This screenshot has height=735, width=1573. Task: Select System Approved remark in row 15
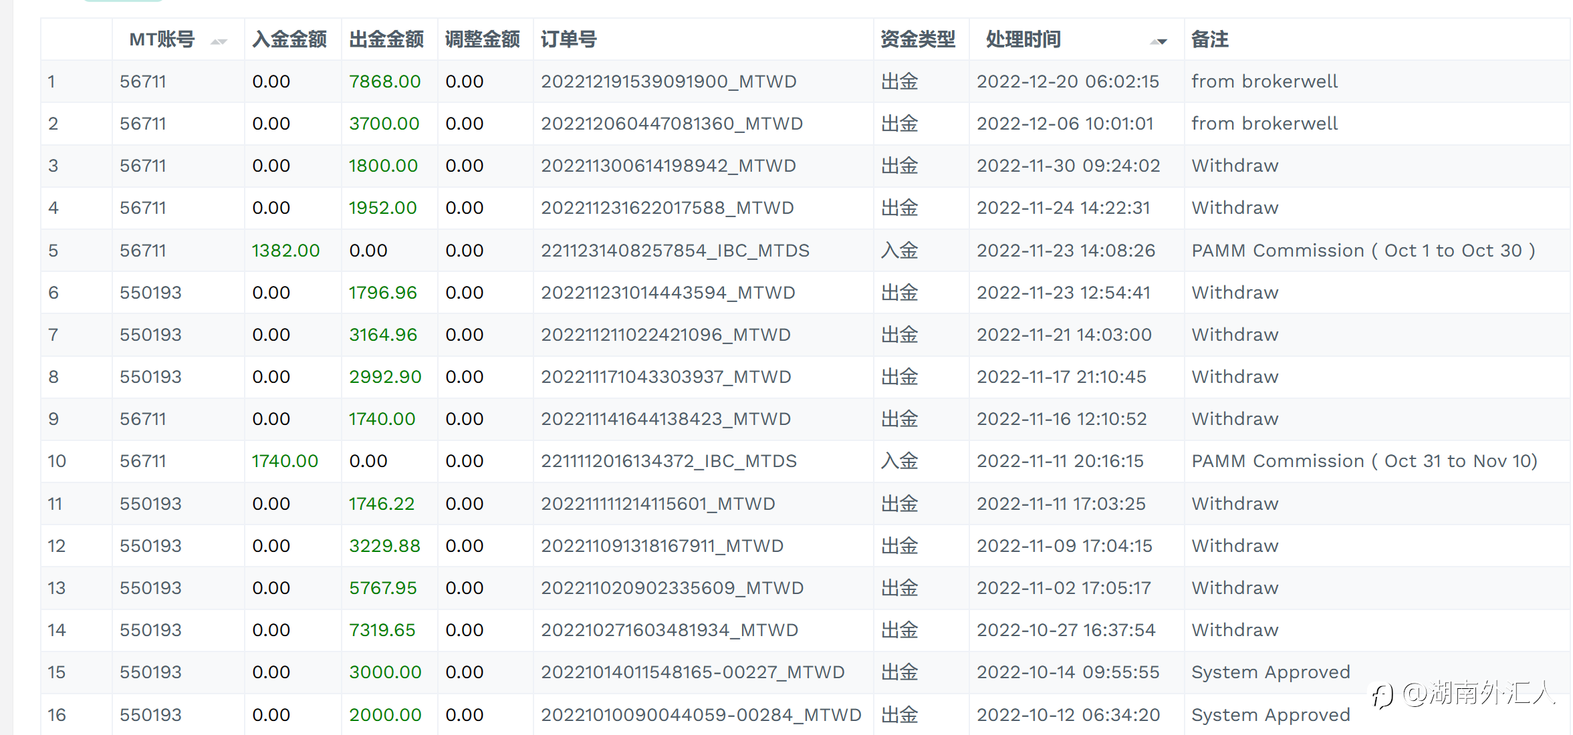pyautogui.click(x=1271, y=672)
